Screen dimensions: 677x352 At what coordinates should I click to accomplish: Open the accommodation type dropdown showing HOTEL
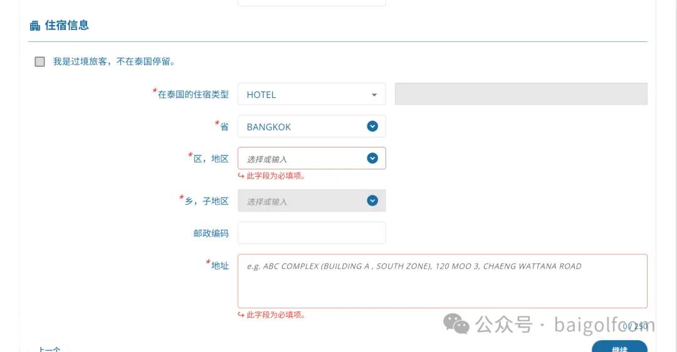click(x=311, y=95)
